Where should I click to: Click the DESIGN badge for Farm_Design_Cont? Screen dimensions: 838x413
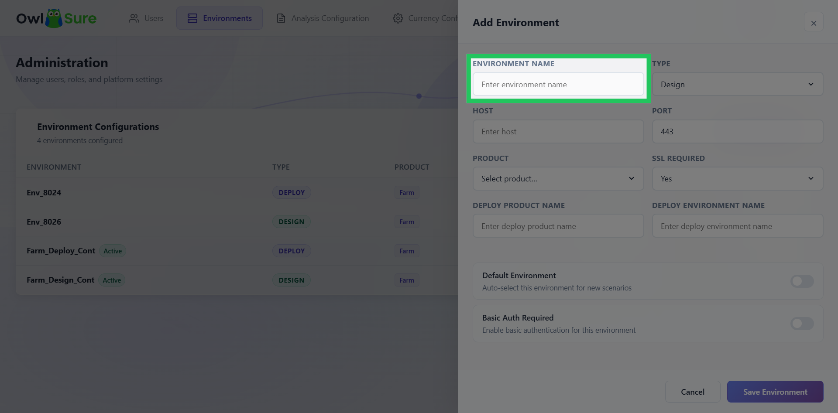point(292,280)
